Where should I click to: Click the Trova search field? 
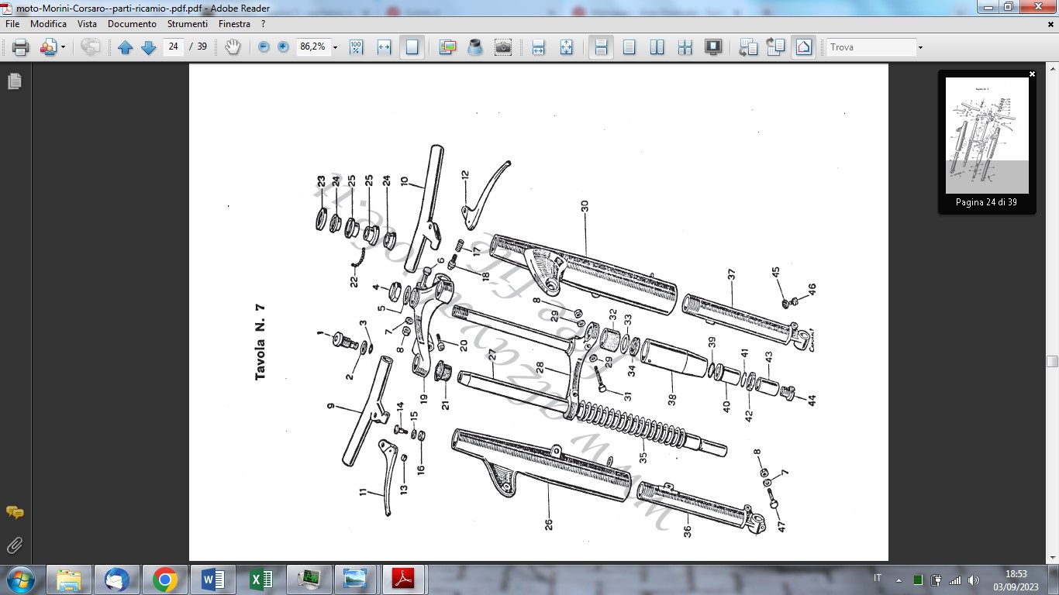pos(871,47)
